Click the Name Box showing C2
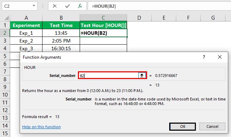 pyautogui.click(x=20, y=6)
